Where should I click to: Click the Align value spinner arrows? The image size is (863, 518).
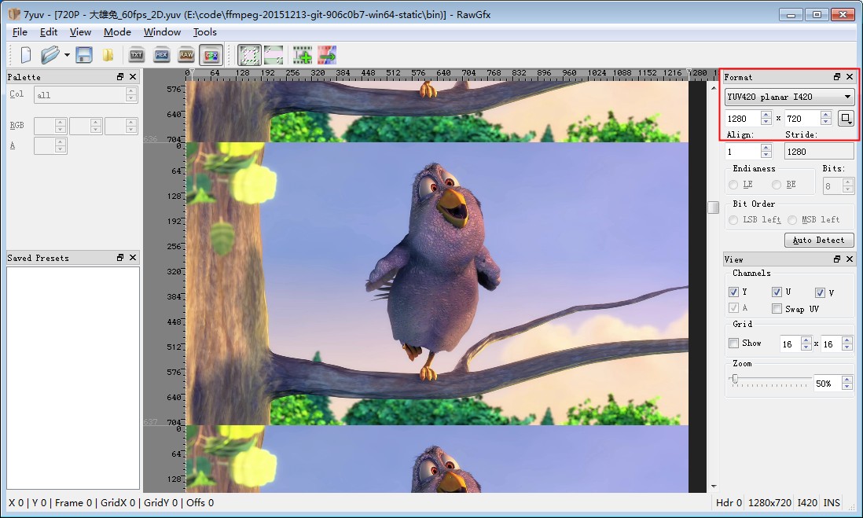(x=766, y=152)
